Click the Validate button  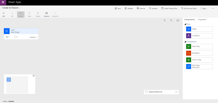pyautogui.click(x=129, y=8)
